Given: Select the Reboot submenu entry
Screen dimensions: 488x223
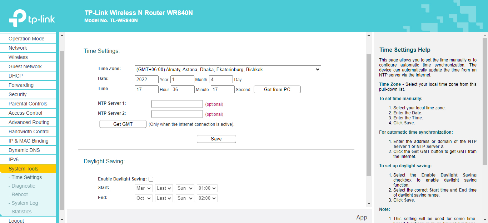Looking at the screenshot, I should click(20, 194).
